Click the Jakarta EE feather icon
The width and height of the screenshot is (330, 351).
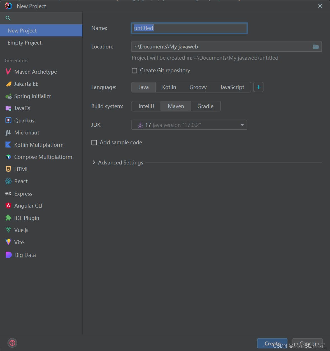tap(8, 84)
